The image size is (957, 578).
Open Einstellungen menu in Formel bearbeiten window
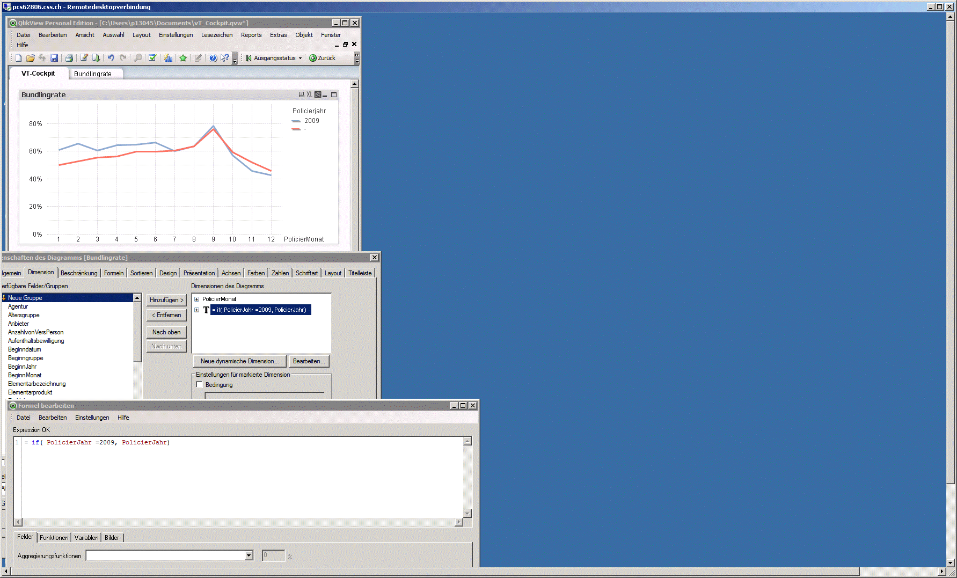tap(92, 418)
